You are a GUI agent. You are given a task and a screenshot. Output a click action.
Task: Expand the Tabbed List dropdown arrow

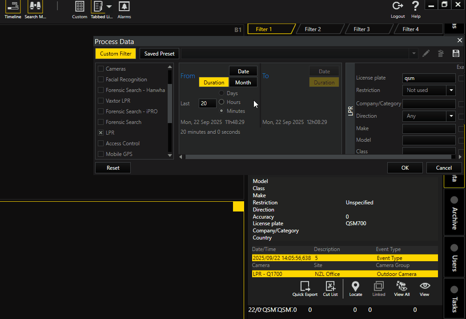pos(109,7)
